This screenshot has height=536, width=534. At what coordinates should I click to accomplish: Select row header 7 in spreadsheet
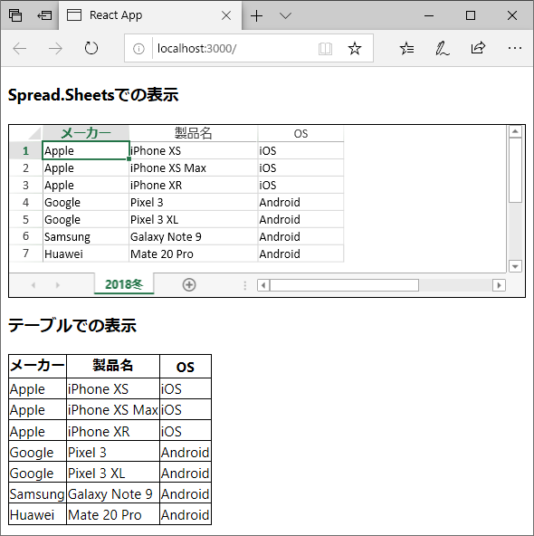pos(26,254)
